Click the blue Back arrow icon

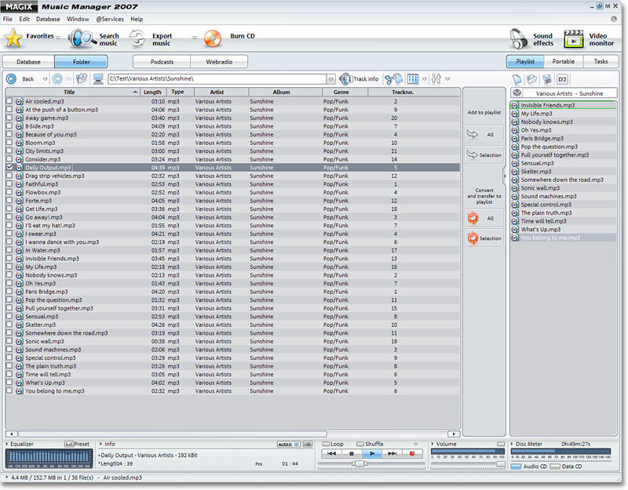coord(11,79)
